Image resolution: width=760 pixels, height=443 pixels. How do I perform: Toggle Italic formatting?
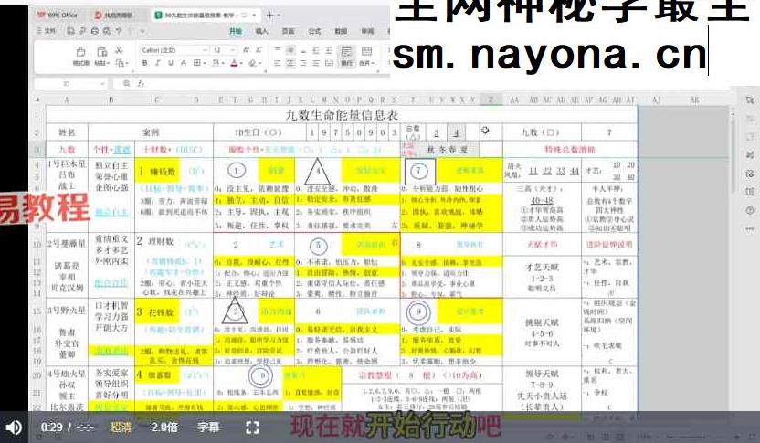pyautogui.click(x=157, y=63)
